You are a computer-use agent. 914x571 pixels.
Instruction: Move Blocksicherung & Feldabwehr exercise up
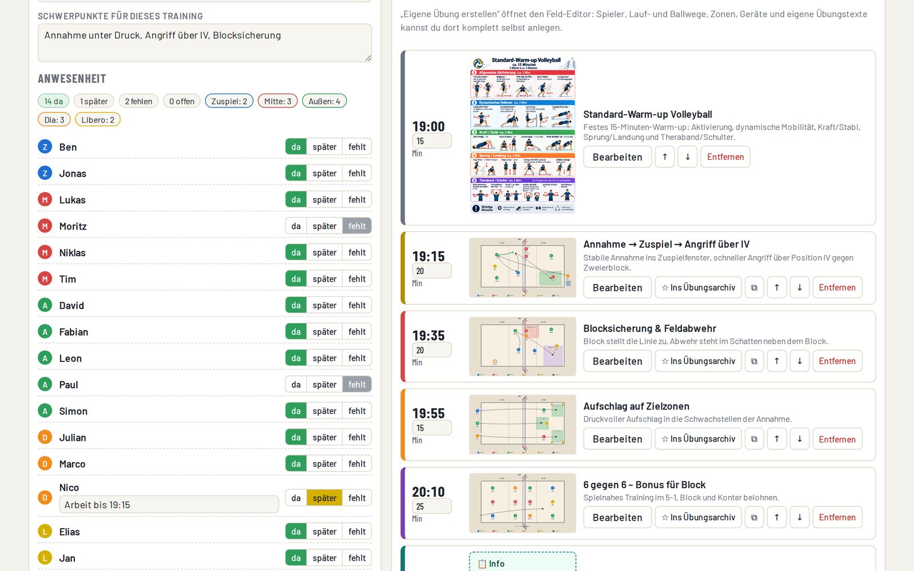pyautogui.click(x=777, y=361)
